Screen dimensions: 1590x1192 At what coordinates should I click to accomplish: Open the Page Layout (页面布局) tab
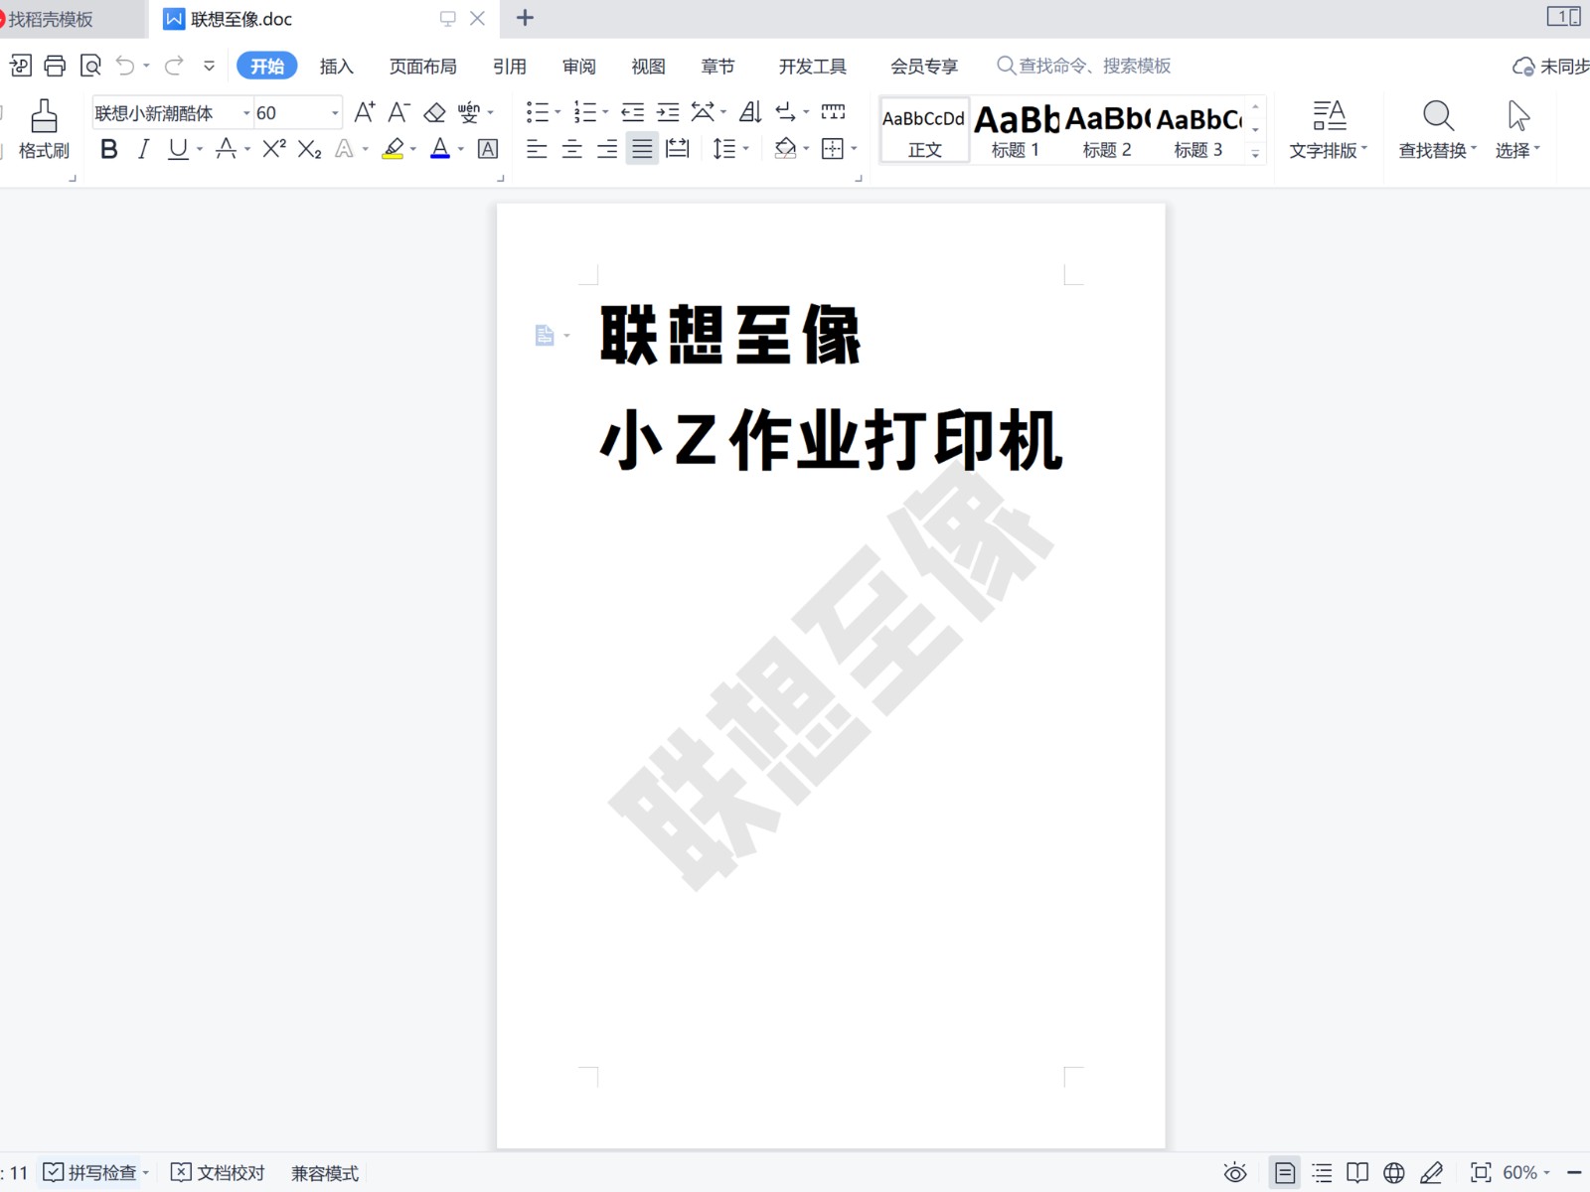point(422,67)
